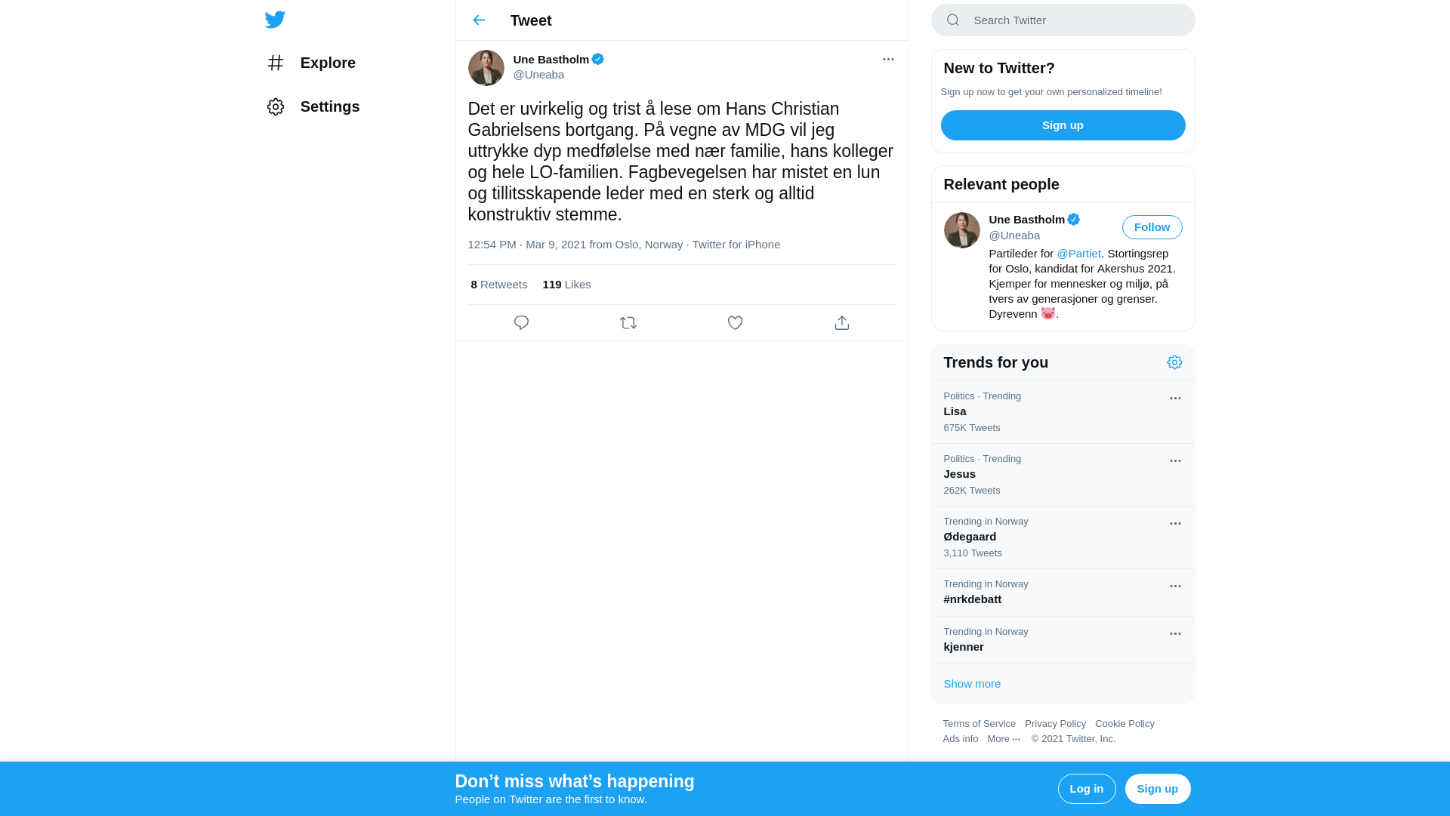Go back using the arrow icon
Screen dimensions: 1450x816
pyautogui.click(x=479, y=20)
